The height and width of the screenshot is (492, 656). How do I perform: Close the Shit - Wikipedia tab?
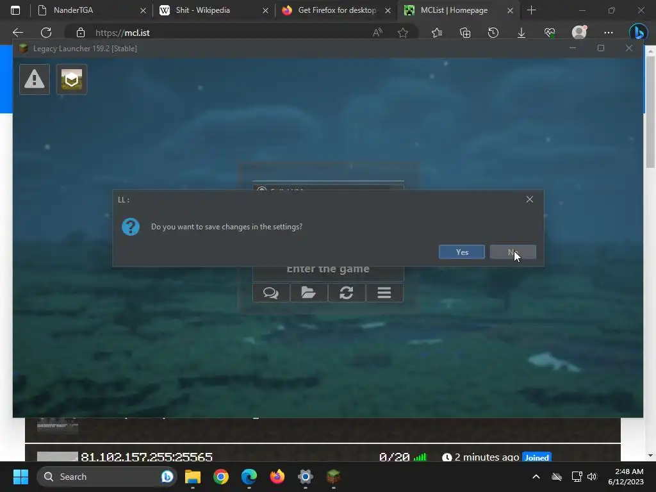pyautogui.click(x=265, y=10)
